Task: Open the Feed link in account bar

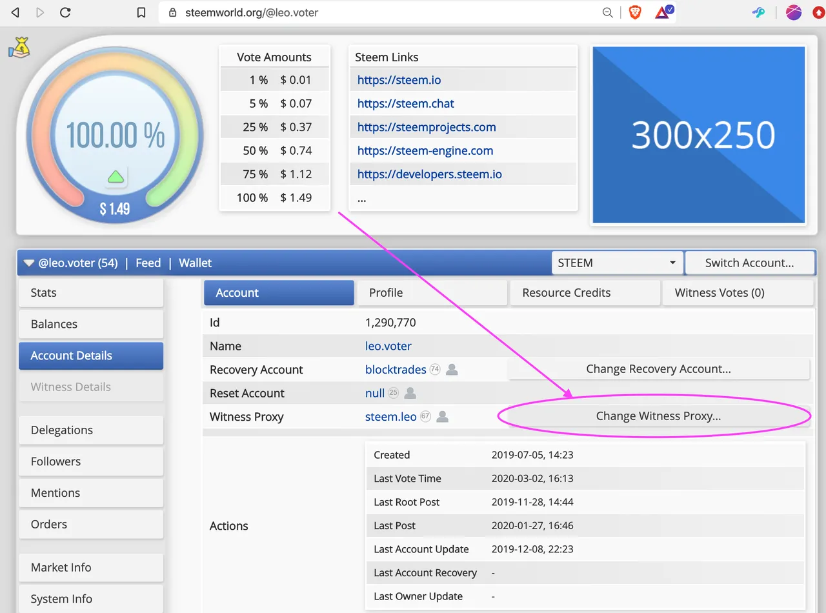Action: 148,263
